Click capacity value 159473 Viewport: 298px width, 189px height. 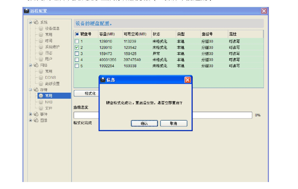106,53
